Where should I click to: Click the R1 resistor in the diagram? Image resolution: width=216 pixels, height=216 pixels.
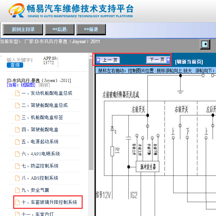click(112, 151)
